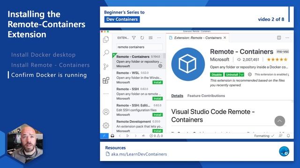The height and width of the screenshot is (168, 300).
Task: Click 'Install Docker desktop' step
Action: [x=43, y=55]
